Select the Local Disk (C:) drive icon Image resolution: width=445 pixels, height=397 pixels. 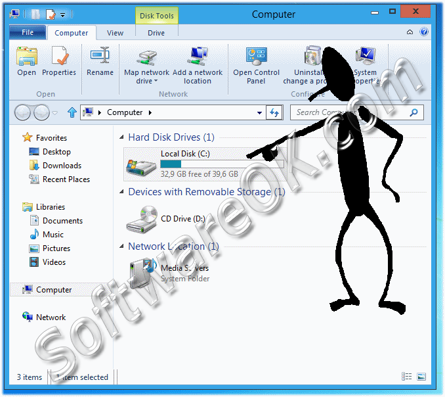tap(141, 167)
